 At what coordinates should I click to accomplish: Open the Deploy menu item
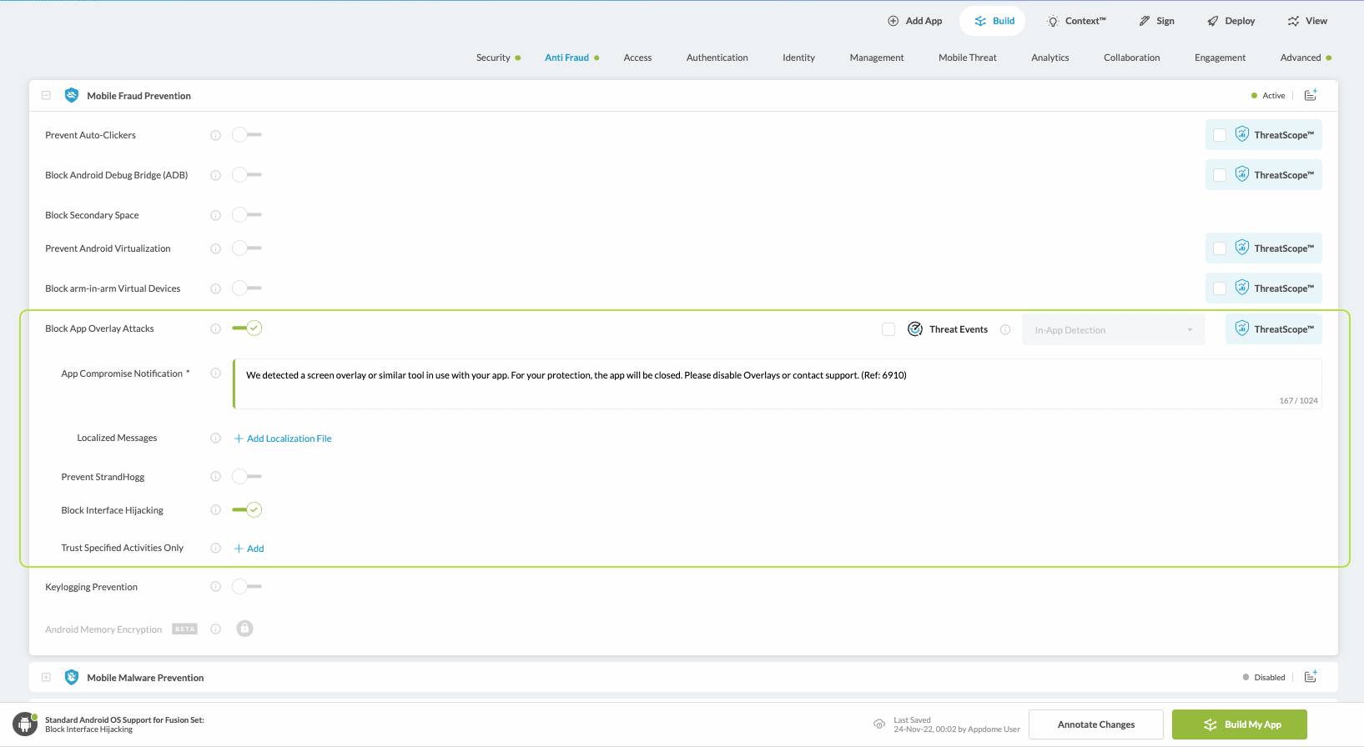click(x=1231, y=21)
